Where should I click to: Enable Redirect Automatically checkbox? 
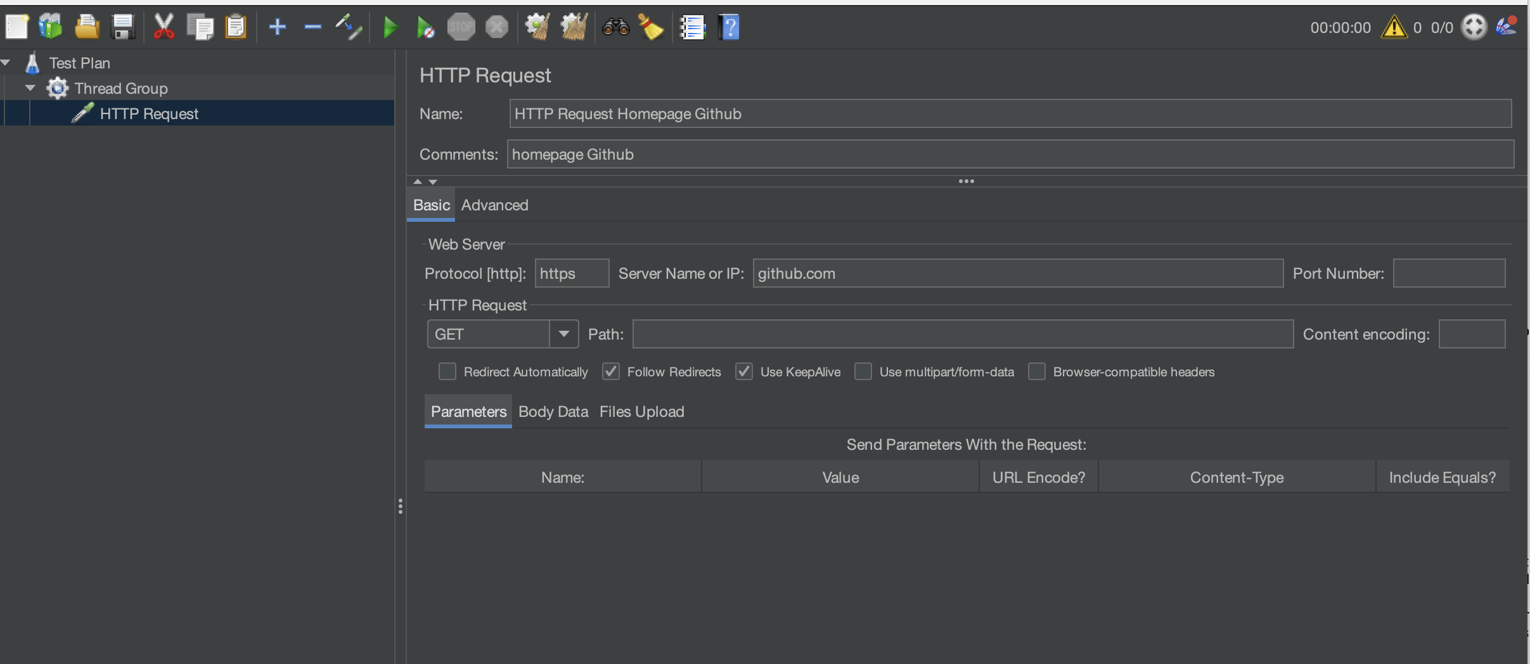click(447, 372)
